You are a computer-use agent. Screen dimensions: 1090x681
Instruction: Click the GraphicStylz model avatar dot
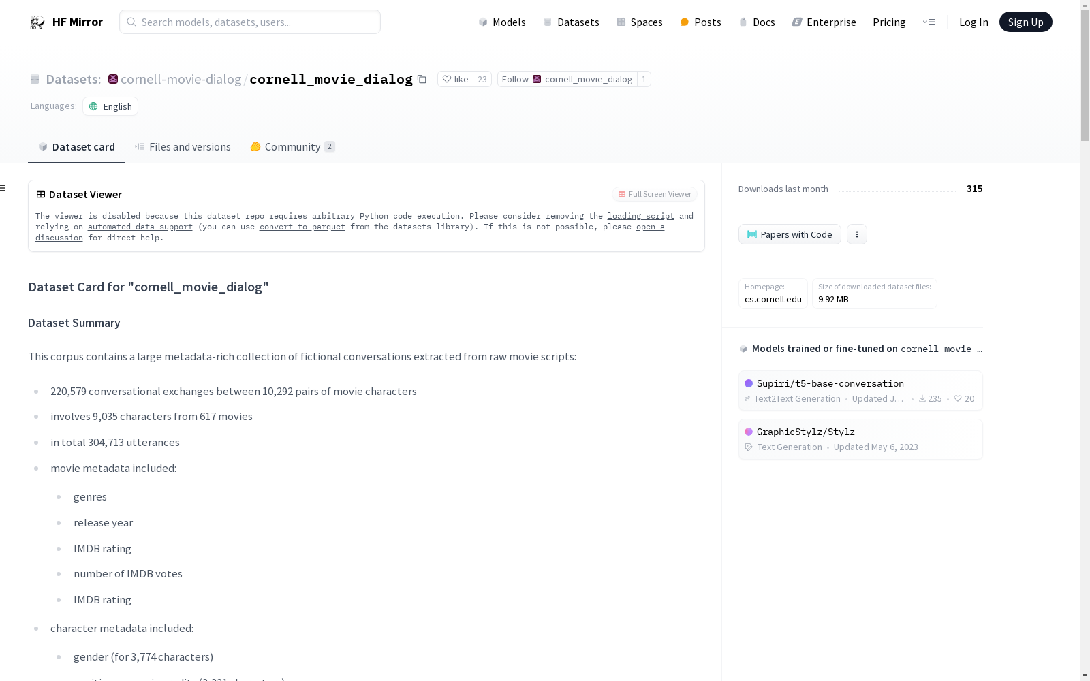[749, 432]
